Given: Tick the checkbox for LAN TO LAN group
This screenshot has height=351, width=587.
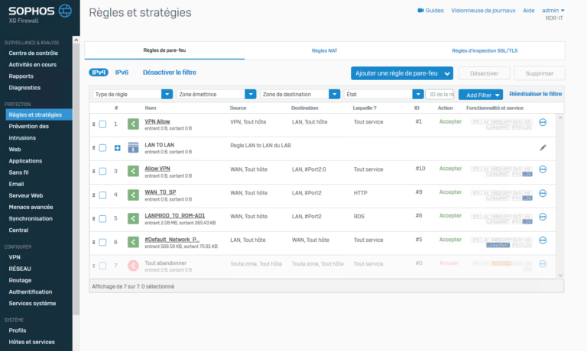Looking at the screenshot, I should point(102,148).
